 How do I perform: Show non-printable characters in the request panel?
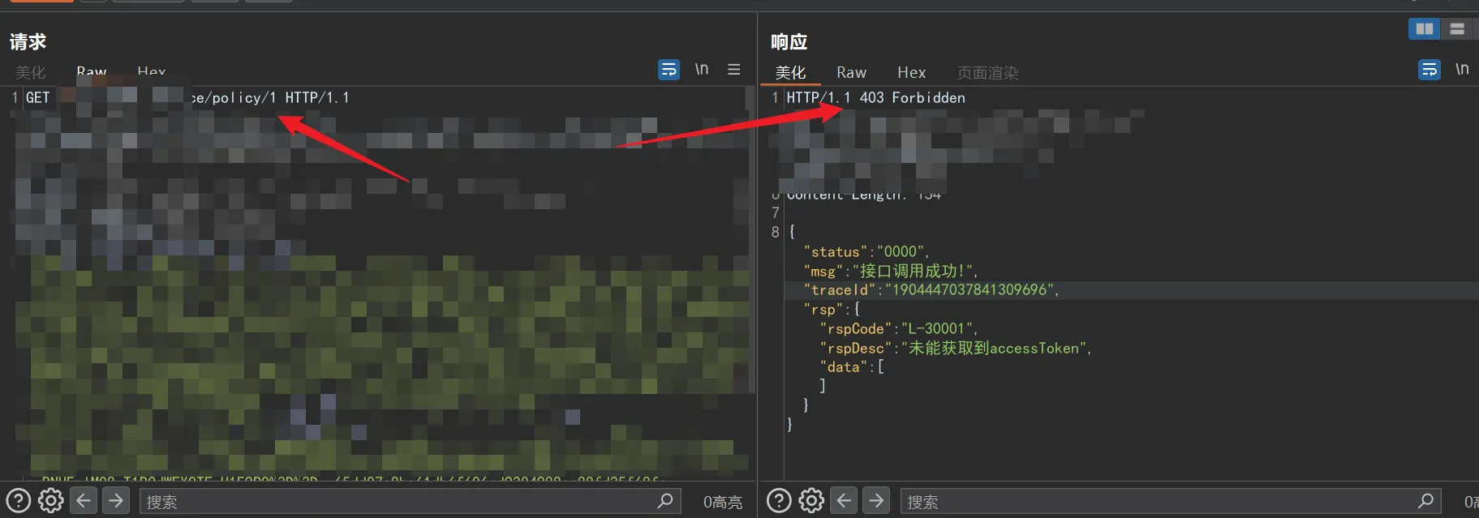(702, 70)
